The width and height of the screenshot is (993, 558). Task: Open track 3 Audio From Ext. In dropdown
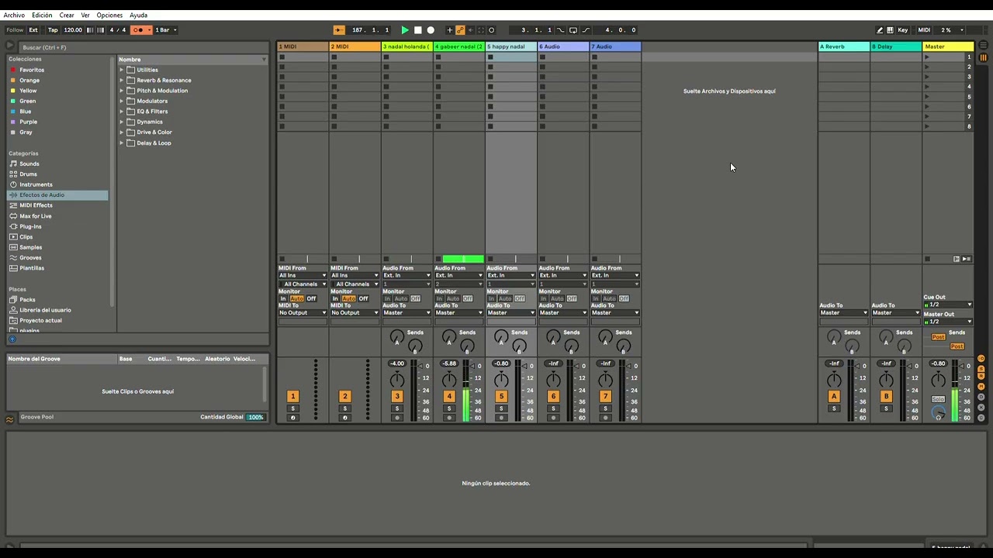pyautogui.click(x=407, y=275)
